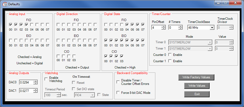Check Digital Direction CIO 00 checkbox

[x=58, y=56]
